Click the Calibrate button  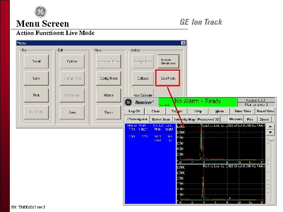click(x=143, y=79)
